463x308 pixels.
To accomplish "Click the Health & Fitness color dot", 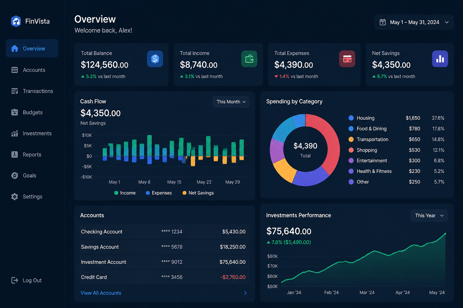I will click(351, 171).
